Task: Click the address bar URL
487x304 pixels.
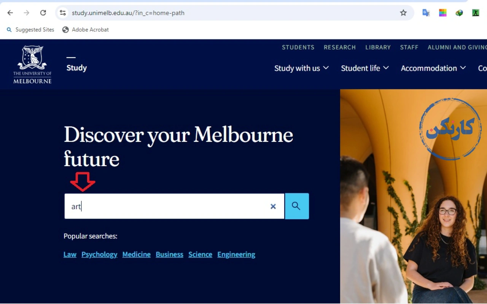Action: click(128, 13)
